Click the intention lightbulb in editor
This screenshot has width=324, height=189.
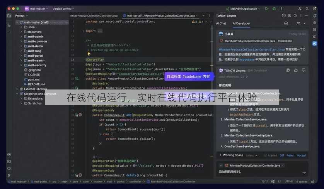(x=89, y=54)
